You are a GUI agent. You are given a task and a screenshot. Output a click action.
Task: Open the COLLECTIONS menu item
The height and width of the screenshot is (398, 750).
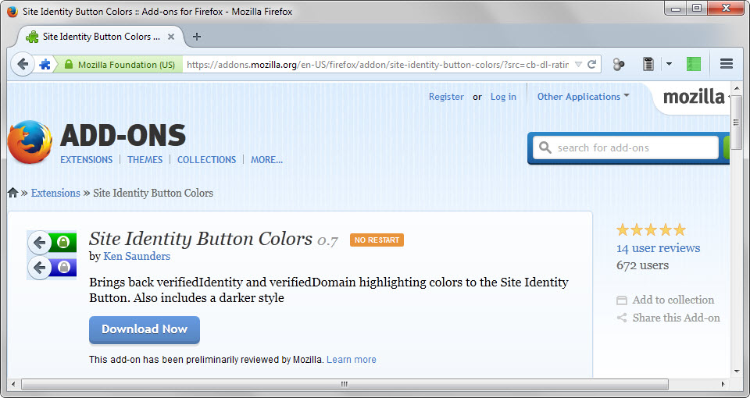tap(206, 159)
